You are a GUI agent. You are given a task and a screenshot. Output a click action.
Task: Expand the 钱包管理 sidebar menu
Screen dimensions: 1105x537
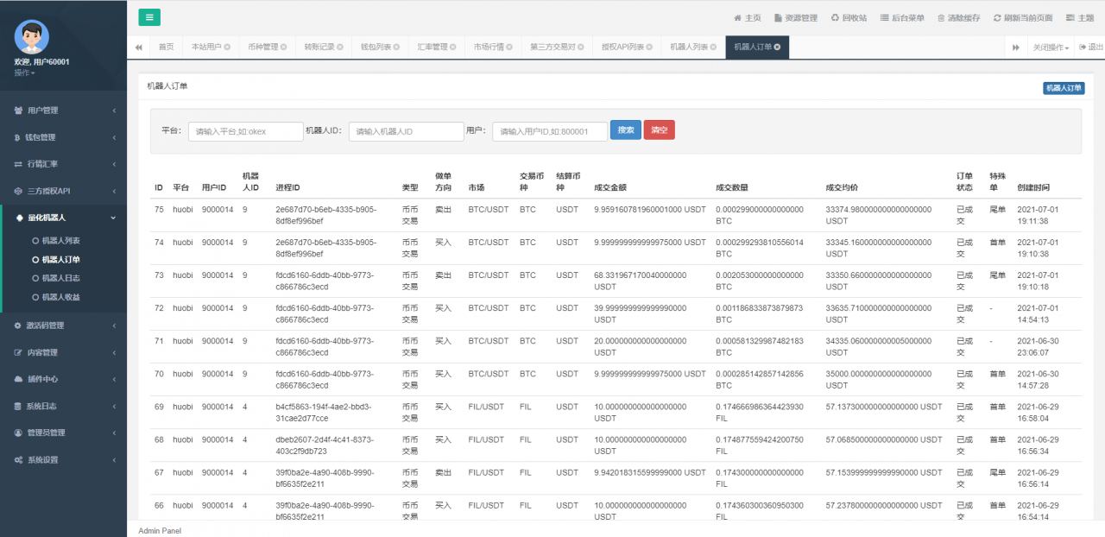point(63,137)
